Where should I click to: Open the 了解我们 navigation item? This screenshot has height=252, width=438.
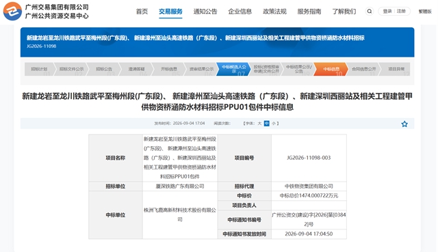click(344, 12)
